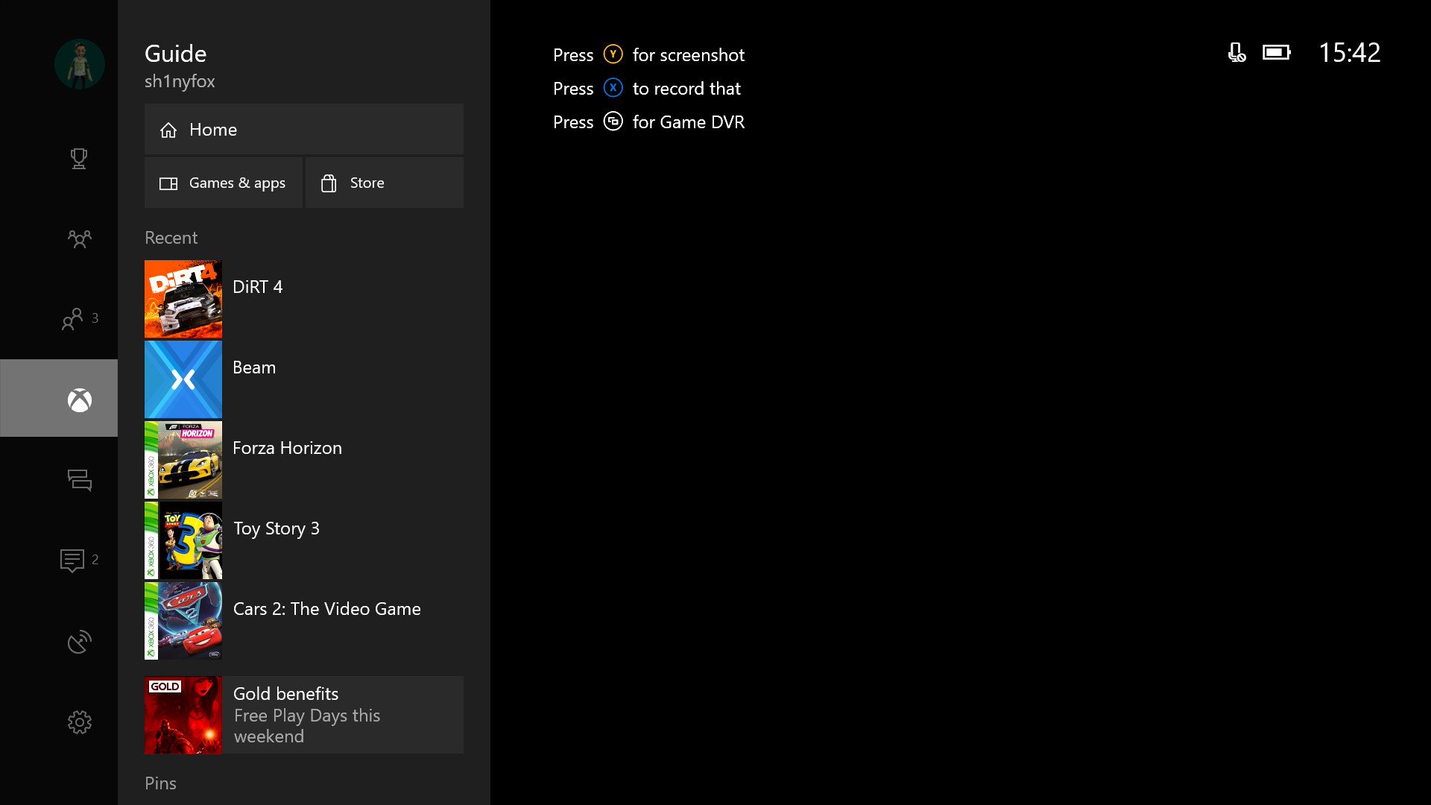The height and width of the screenshot is (805, 1431).
Task: View microphone status icon in status bar
Action: [x=1236, y=52]
